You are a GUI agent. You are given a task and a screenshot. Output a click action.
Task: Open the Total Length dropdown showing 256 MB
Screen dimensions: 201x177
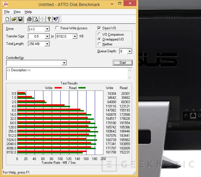47,44
